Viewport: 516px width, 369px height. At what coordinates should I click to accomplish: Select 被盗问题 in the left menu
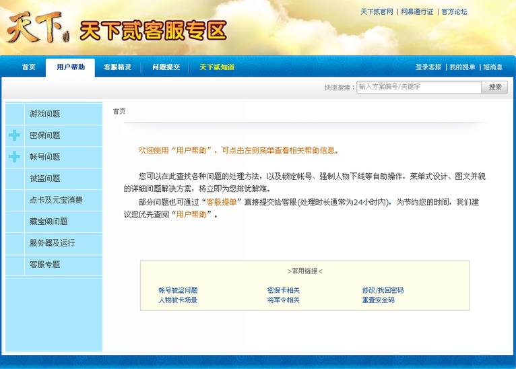click(45, 178)
